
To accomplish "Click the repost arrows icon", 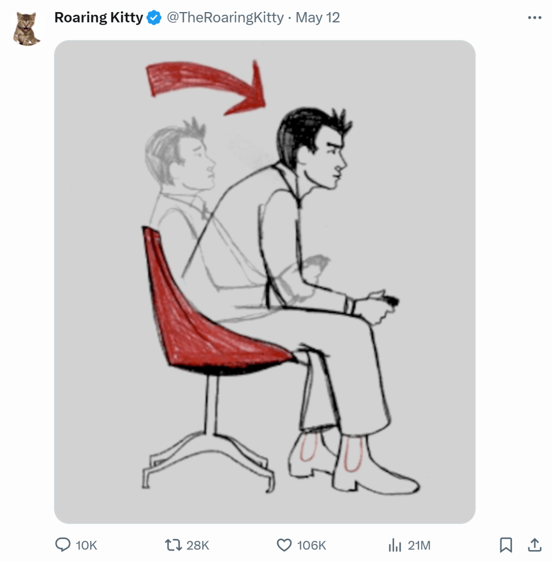I will coord(173,545).
